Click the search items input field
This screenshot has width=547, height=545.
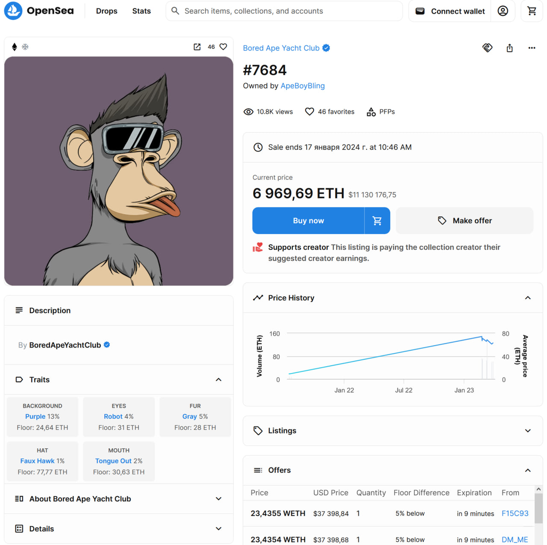pos(284,11)
